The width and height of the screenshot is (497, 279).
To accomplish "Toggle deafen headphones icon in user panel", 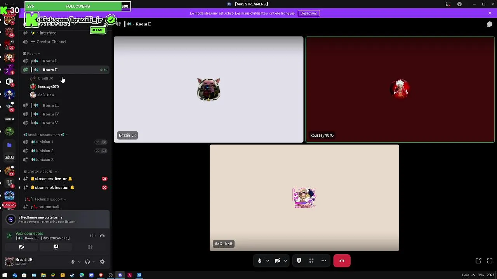I will point(87,262).
